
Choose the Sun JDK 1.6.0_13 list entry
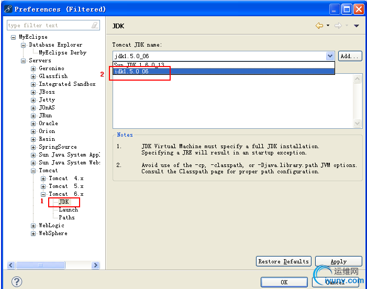click(224, 64)
